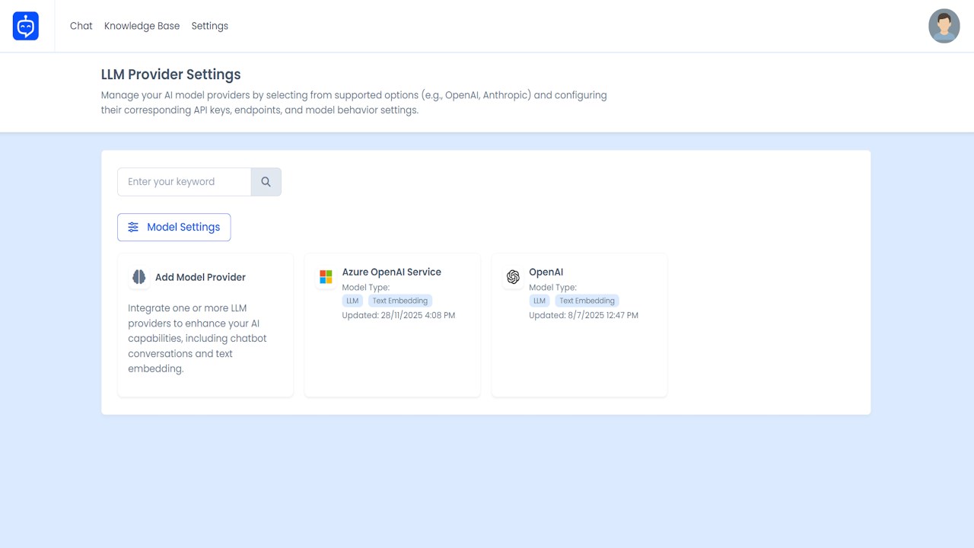This screenshot has width=974, height=548.
Task: Click the LLM tag under Azure OpenAI
Action: pyautogui.click(x=352, y=301)
